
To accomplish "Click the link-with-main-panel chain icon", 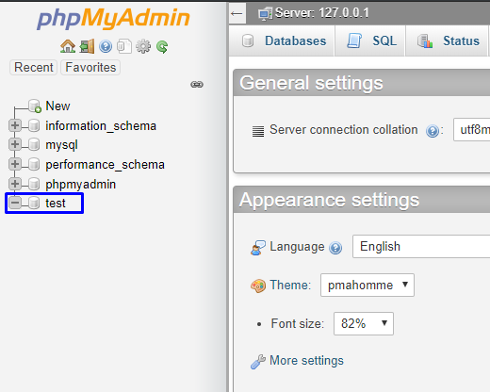I will pos(197,84).
